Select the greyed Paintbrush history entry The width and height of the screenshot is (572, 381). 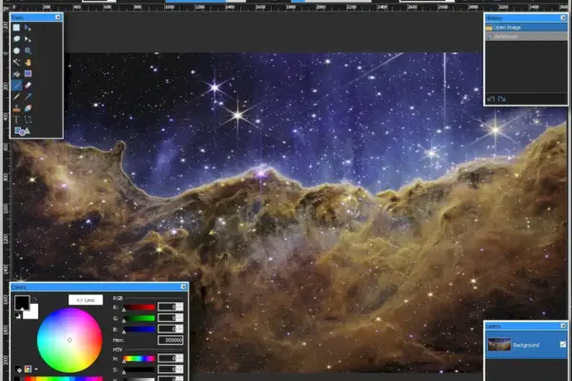point(525,36)
